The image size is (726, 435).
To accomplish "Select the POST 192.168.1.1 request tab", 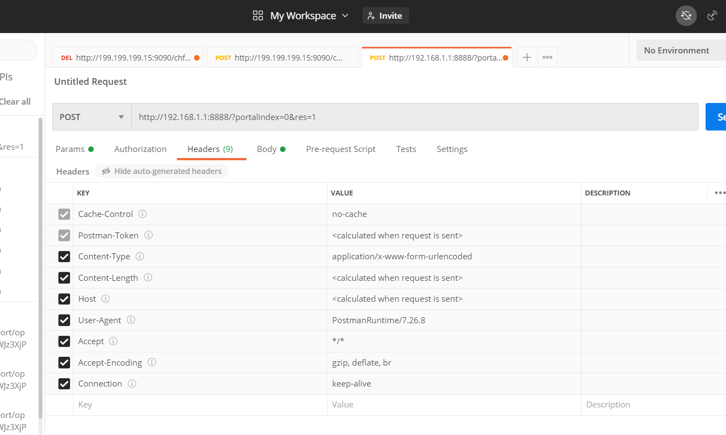I will pos(437,57).
